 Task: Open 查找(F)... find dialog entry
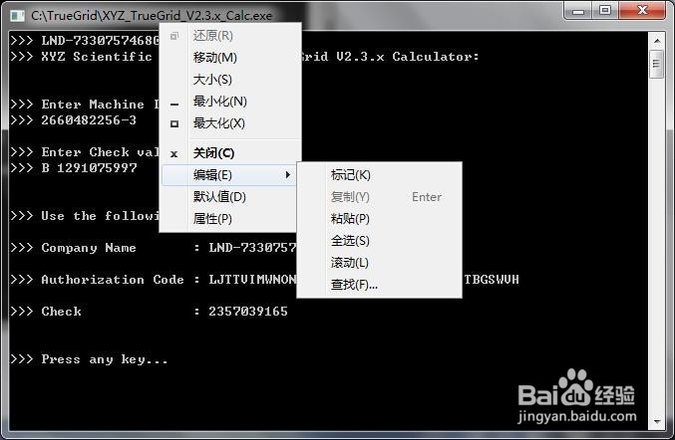click(x=379, y=285)
